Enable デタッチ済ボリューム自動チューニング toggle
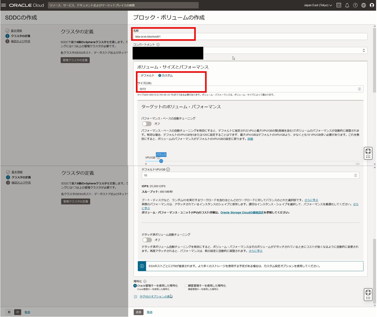 pyautogui.click(x=147, y=240)
